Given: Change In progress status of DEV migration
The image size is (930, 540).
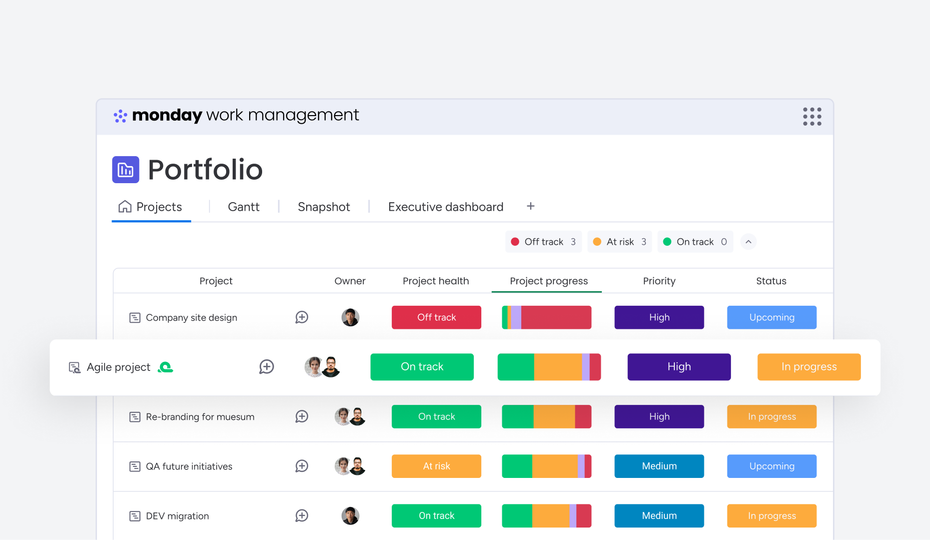Looking at the screenshot, I should (771, 515).
